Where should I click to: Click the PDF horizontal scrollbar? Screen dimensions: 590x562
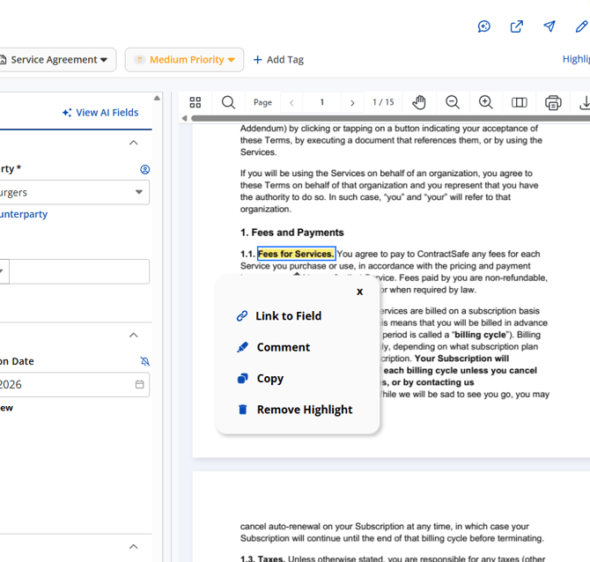point(387,118)
